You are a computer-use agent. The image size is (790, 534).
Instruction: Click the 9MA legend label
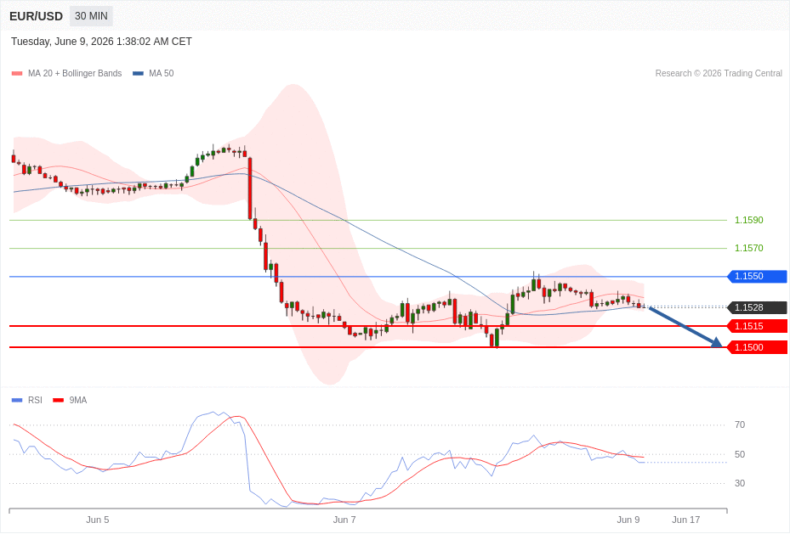[x=78, y=400]
